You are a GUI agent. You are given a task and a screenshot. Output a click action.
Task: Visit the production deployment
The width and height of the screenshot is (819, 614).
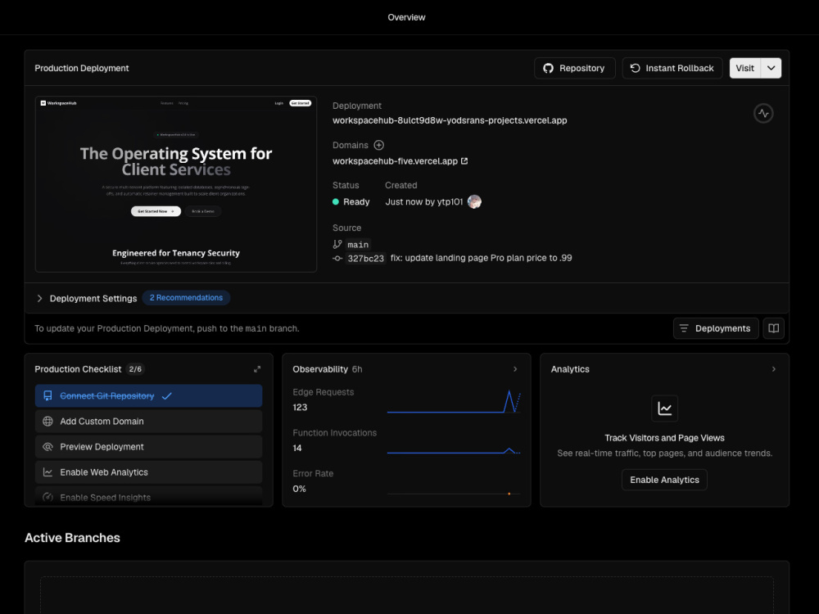pos(744,69)
